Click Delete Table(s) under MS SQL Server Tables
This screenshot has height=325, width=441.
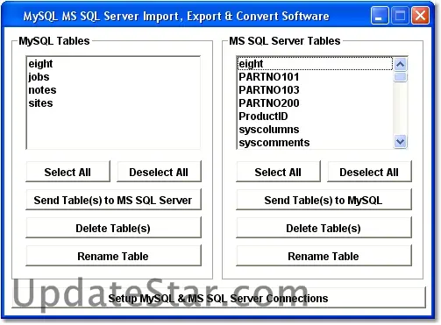pyautogui.click(x=324, y=228)
